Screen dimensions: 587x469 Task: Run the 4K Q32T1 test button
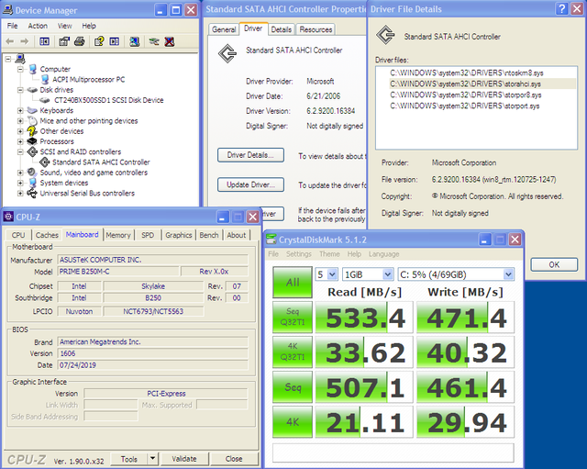point(293,352)
